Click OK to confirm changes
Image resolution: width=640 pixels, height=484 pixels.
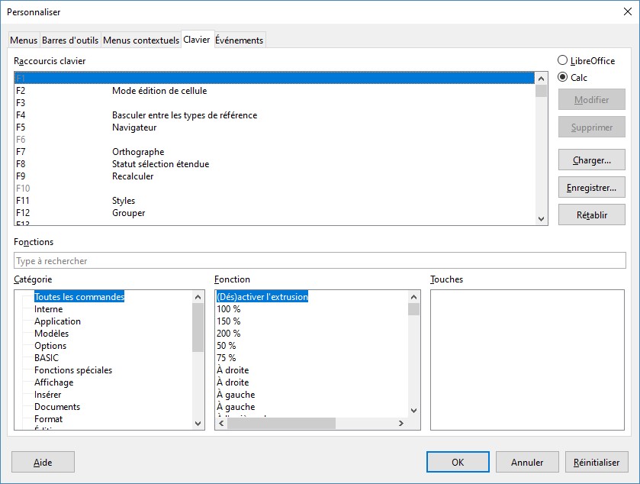click(x=458, y=462)
